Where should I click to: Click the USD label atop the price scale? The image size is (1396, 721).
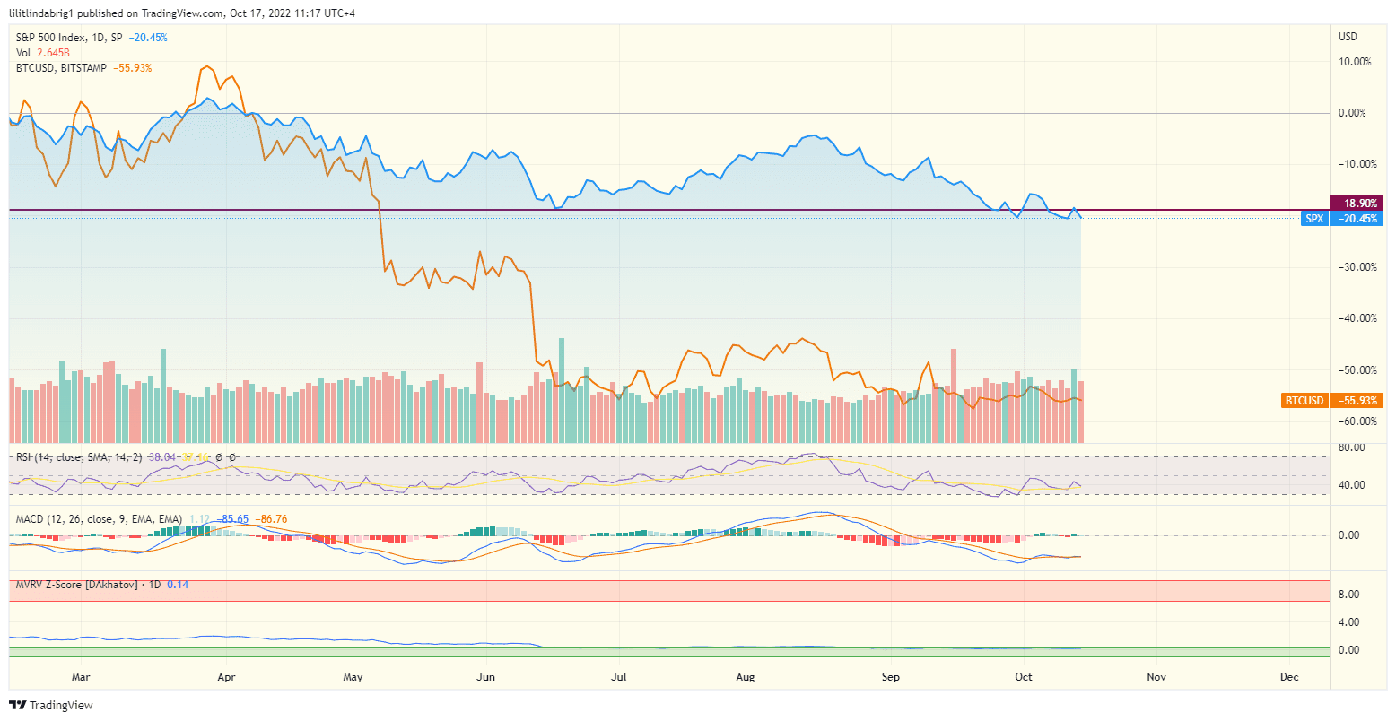(1350, 37)
